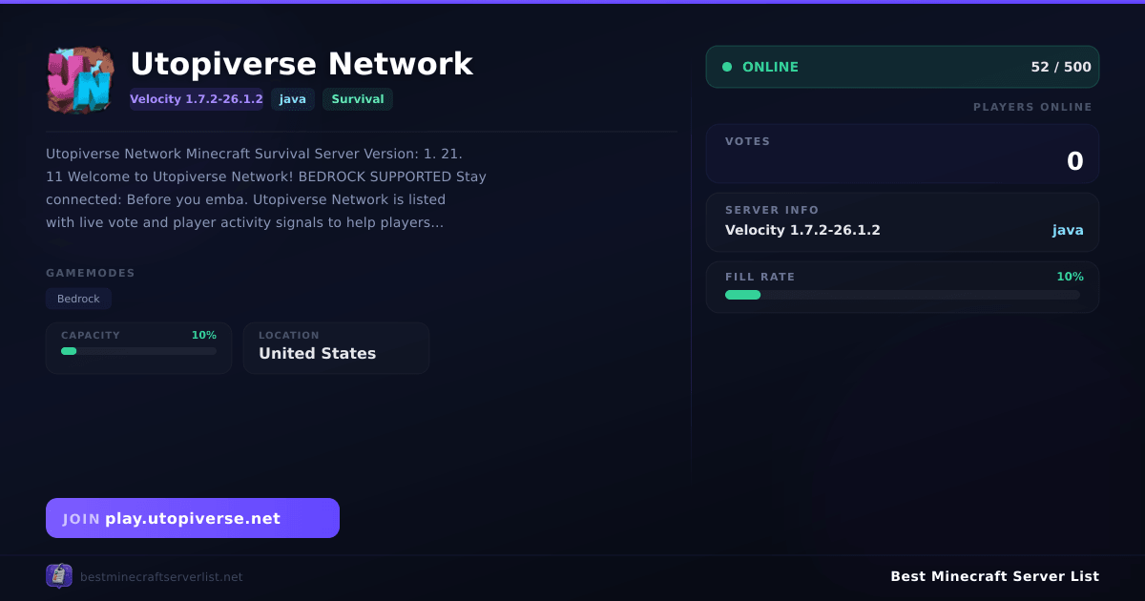This screenshot has height=601, width=1145.
Task: Click the Bedrock gamemode chip
Action: pyautogui.click(x=78, y=299)
